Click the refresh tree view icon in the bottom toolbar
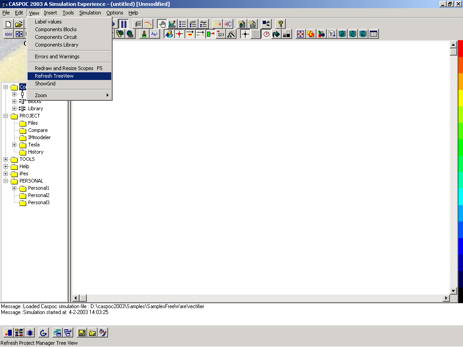Viewport: 463px width, 347px height. [x=43, y=333]
